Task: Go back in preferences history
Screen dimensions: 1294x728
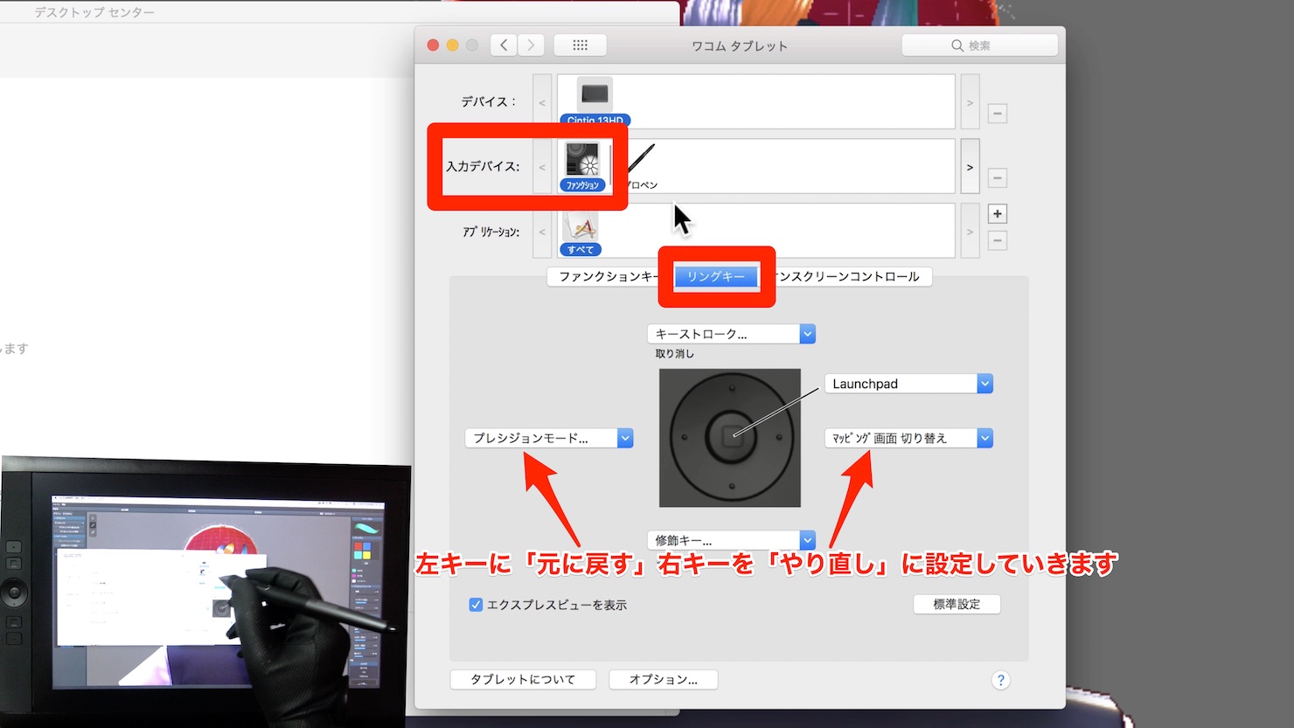Action: 504,45
